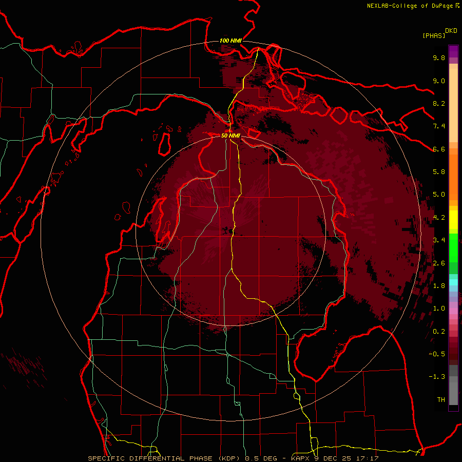Click the -0.5 scale value

pos(437,354)
